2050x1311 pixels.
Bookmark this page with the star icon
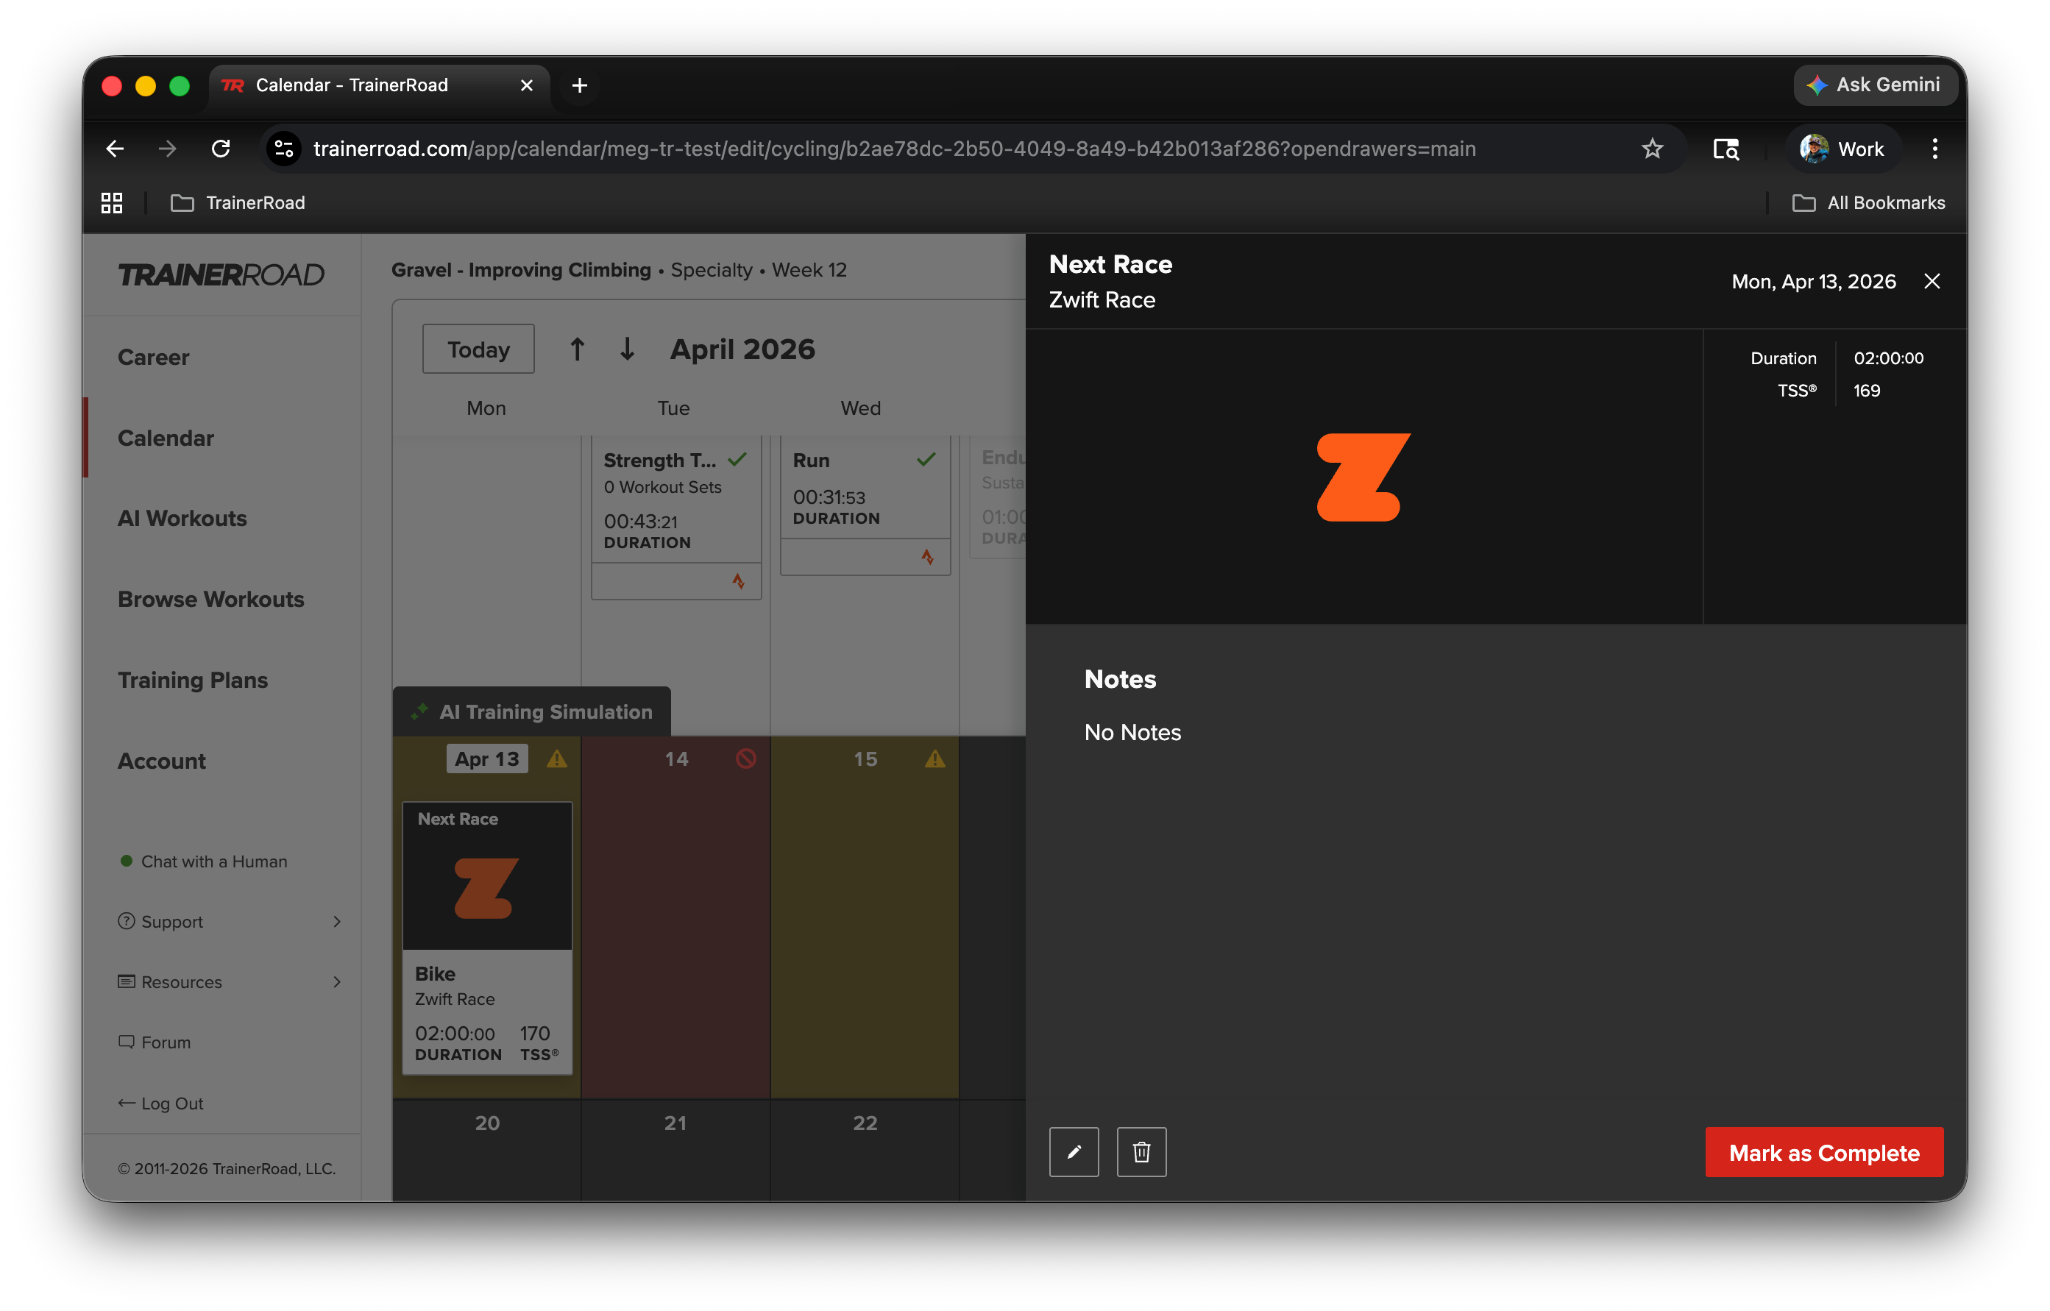1652,149
